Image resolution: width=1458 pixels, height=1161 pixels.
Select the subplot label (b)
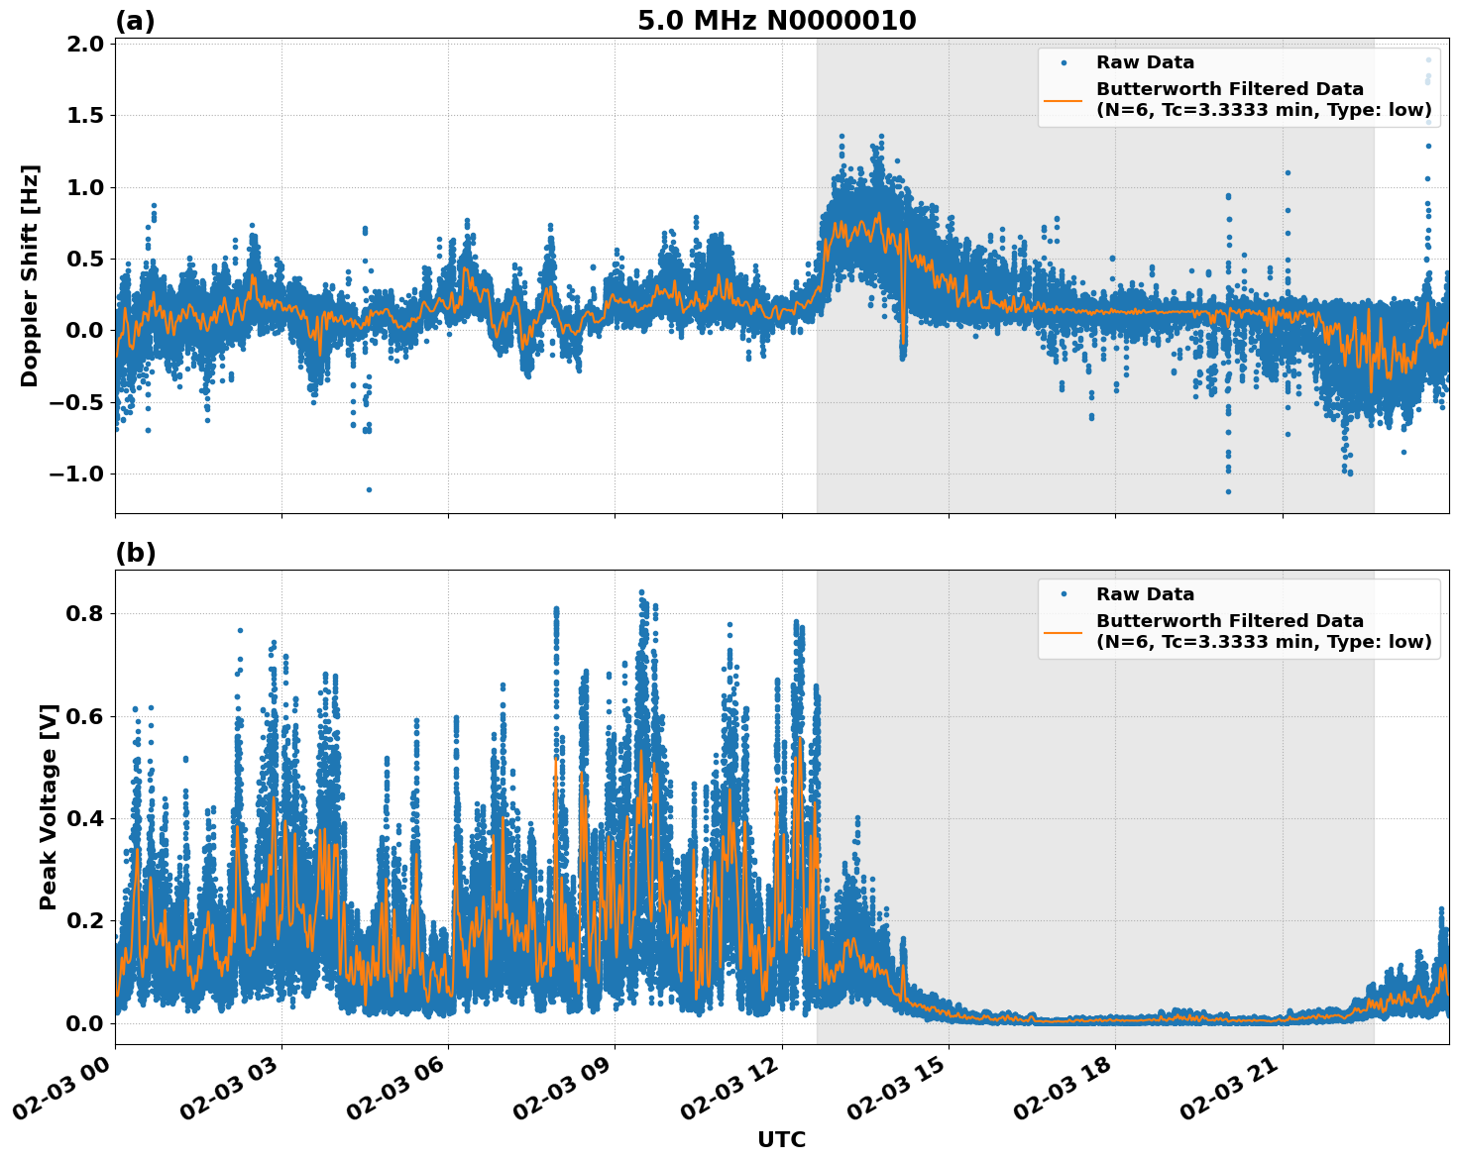tap(136, 551)
